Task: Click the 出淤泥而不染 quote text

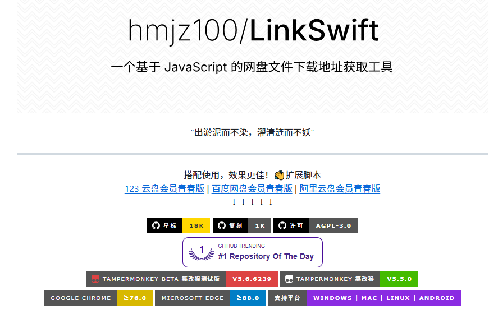Action: pos(252,133)
